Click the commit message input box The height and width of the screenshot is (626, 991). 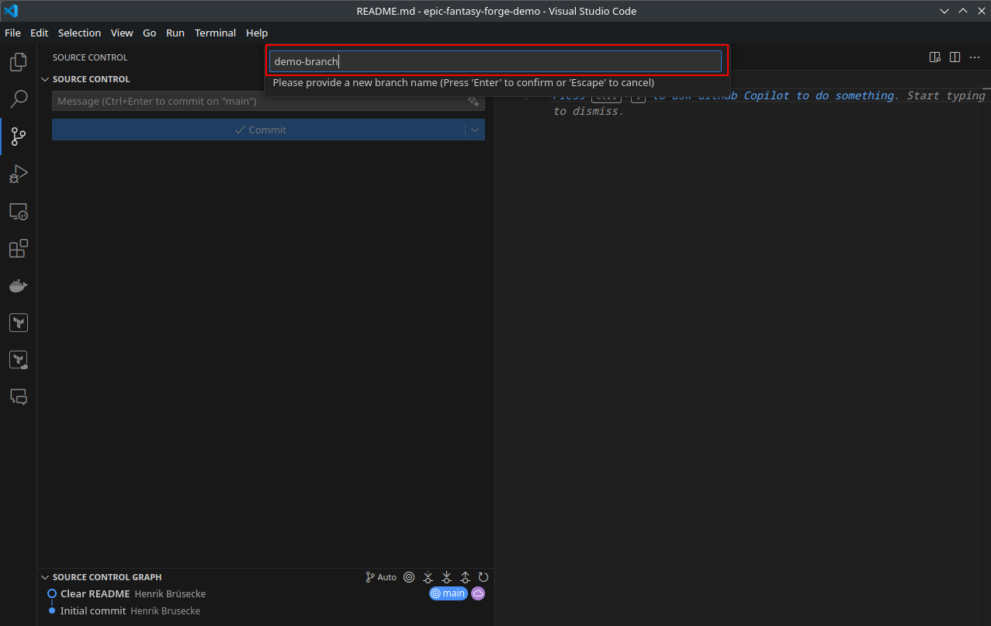click(269, 102)
